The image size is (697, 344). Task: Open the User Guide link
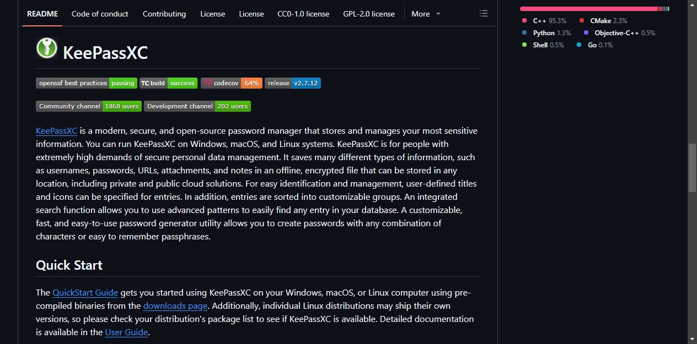click(x=126, y=332)
